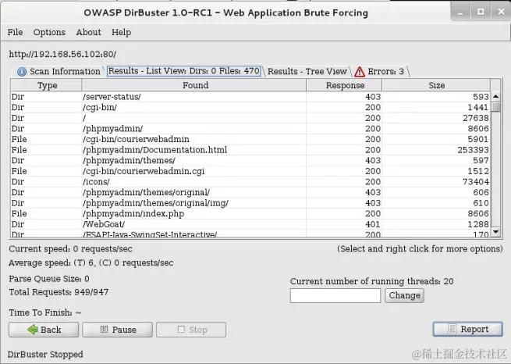Click the scrollbar up arrow
The image size is (511, 364).
click(495, 96)
